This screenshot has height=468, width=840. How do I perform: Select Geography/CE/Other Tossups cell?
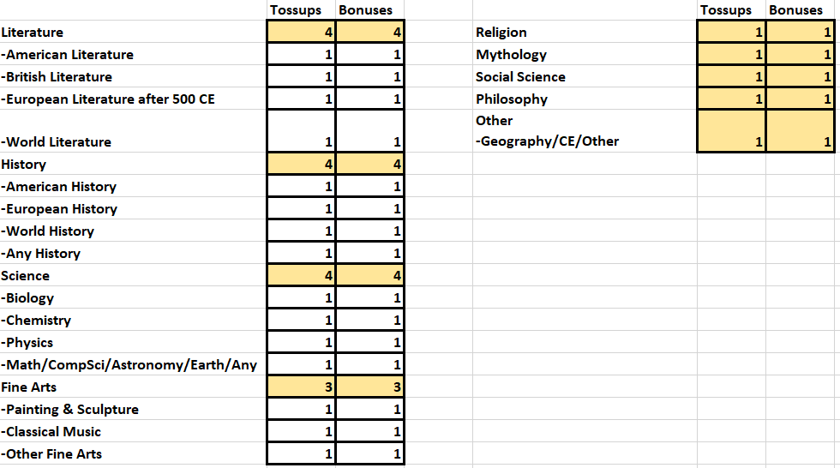[731, 132]
